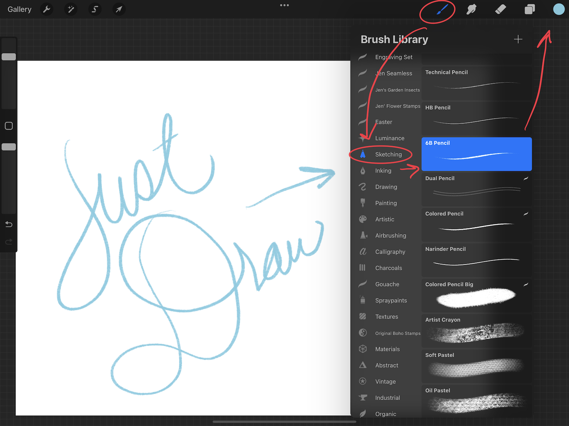Choose the Technical Pencil brush

point(476,83)
